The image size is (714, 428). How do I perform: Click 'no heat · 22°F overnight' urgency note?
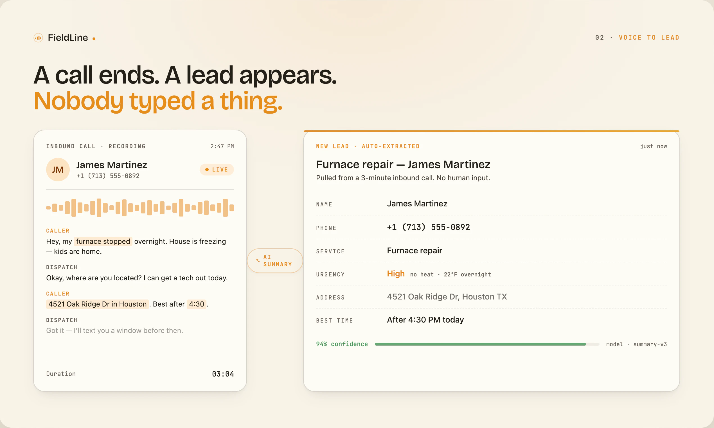(x=451, y=274)
